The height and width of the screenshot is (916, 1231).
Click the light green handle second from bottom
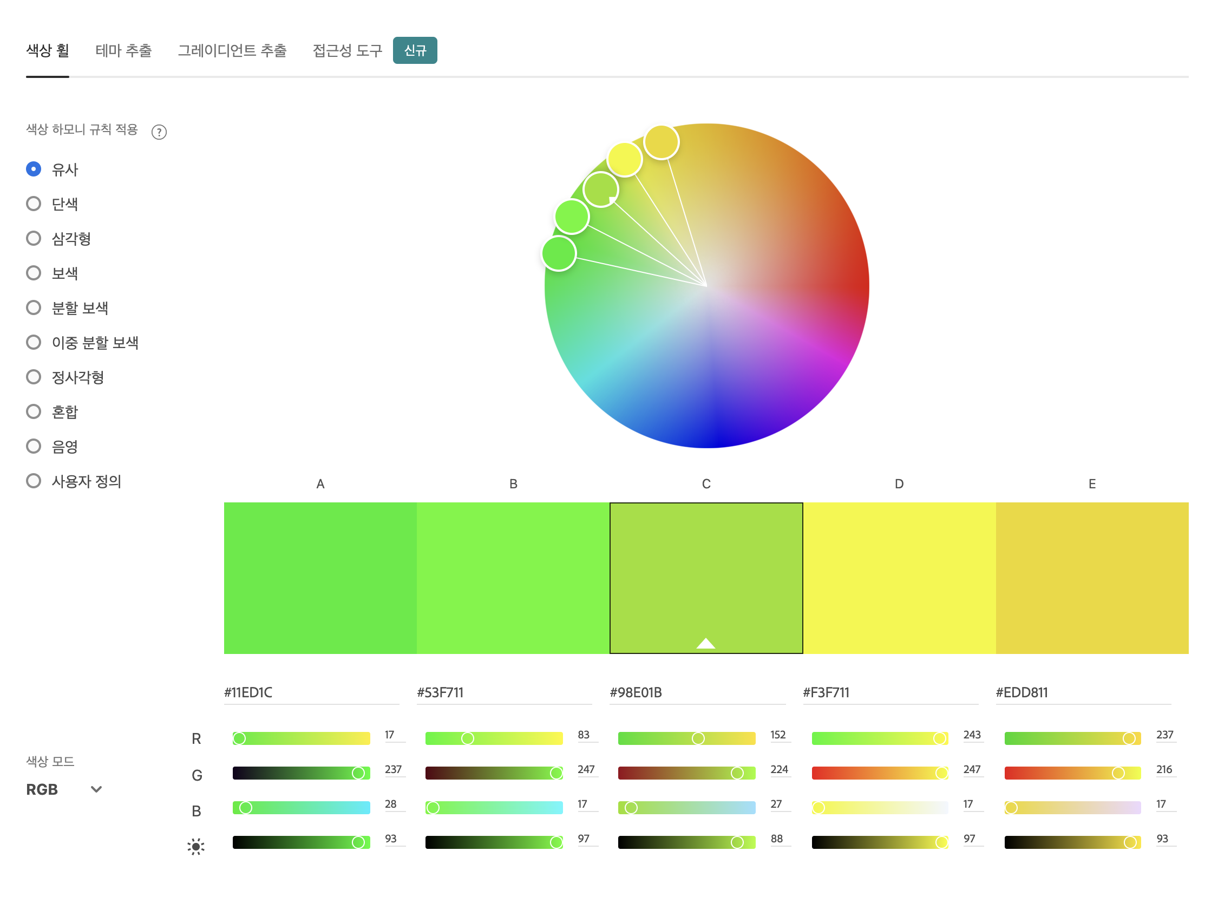(x=571, y=216)
